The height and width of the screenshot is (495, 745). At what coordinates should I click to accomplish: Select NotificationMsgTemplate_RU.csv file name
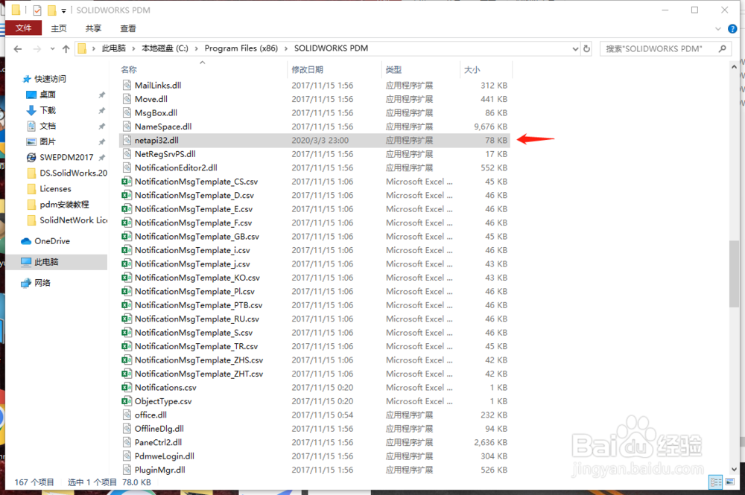click(x=197, y=319)
